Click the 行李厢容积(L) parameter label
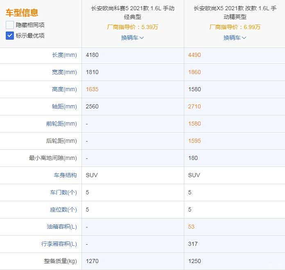The image size is (285, 270). tap(59, 244)
